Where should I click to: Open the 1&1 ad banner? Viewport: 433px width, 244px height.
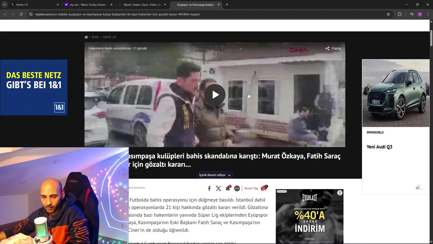click(x=34, y=87)
